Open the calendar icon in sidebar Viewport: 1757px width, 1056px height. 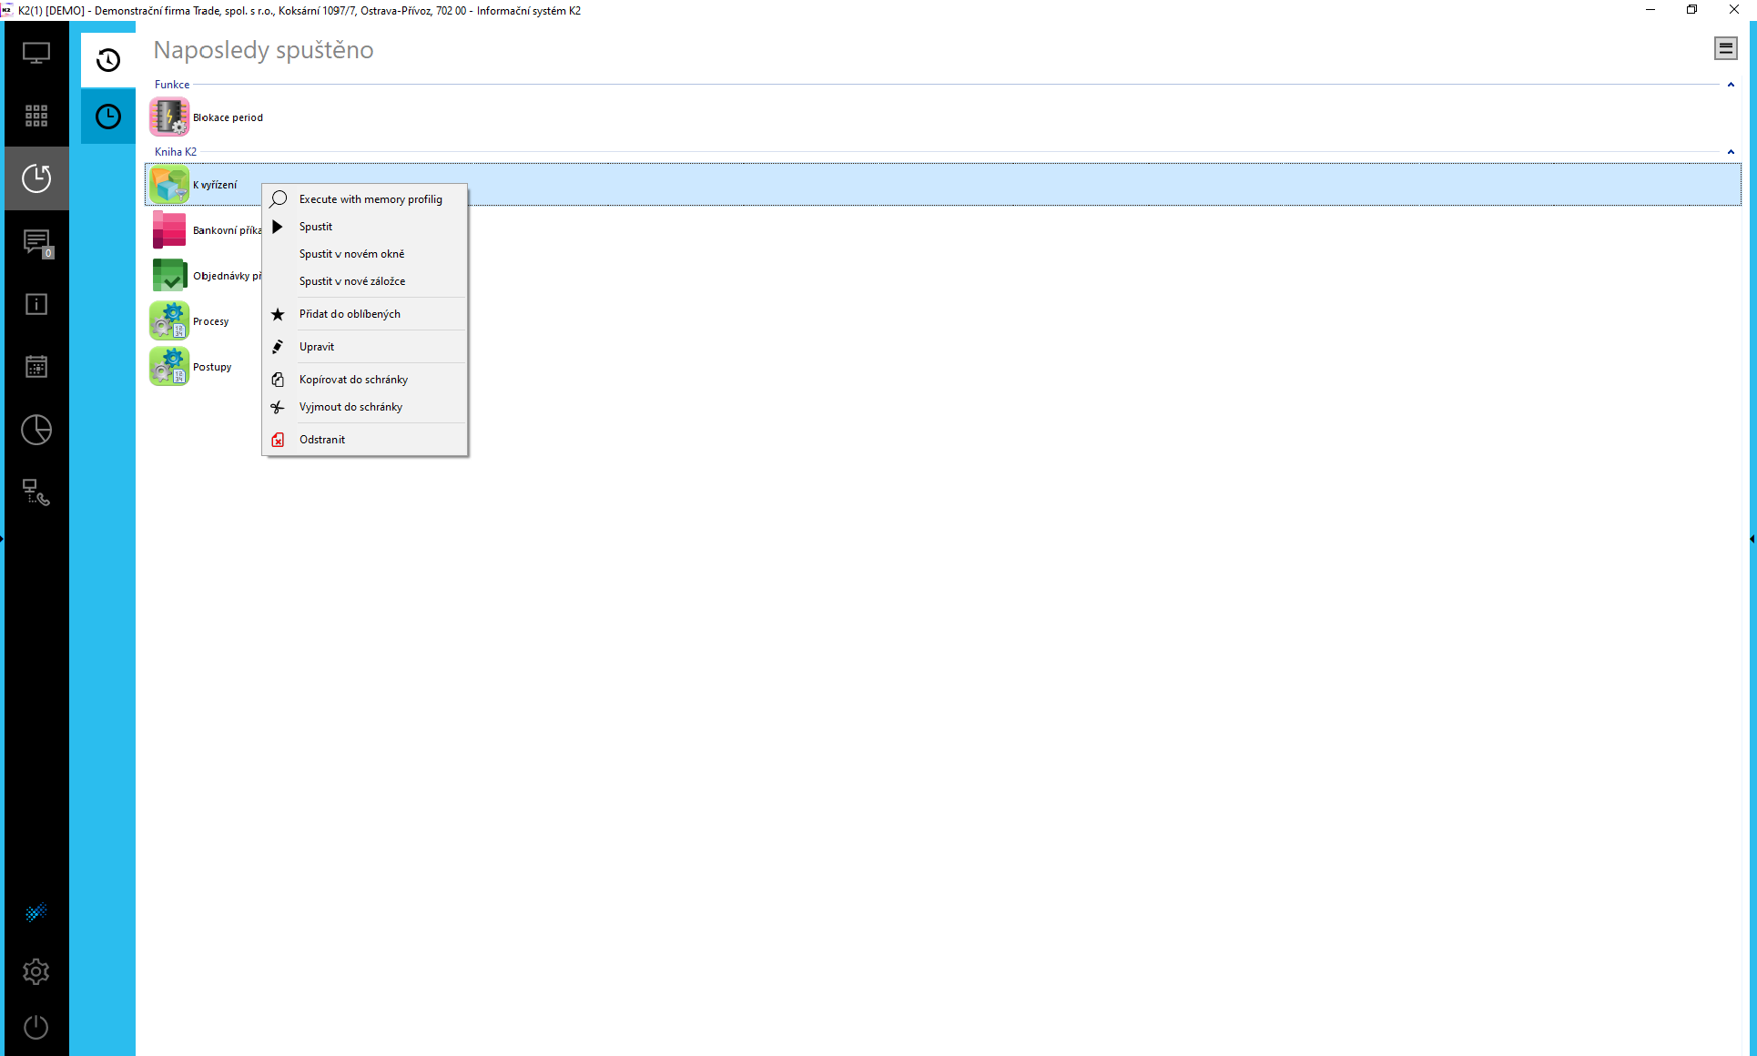[36, 367]
